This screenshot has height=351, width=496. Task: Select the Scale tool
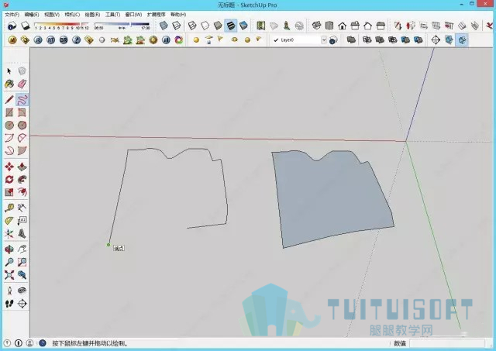pos(9,192)
